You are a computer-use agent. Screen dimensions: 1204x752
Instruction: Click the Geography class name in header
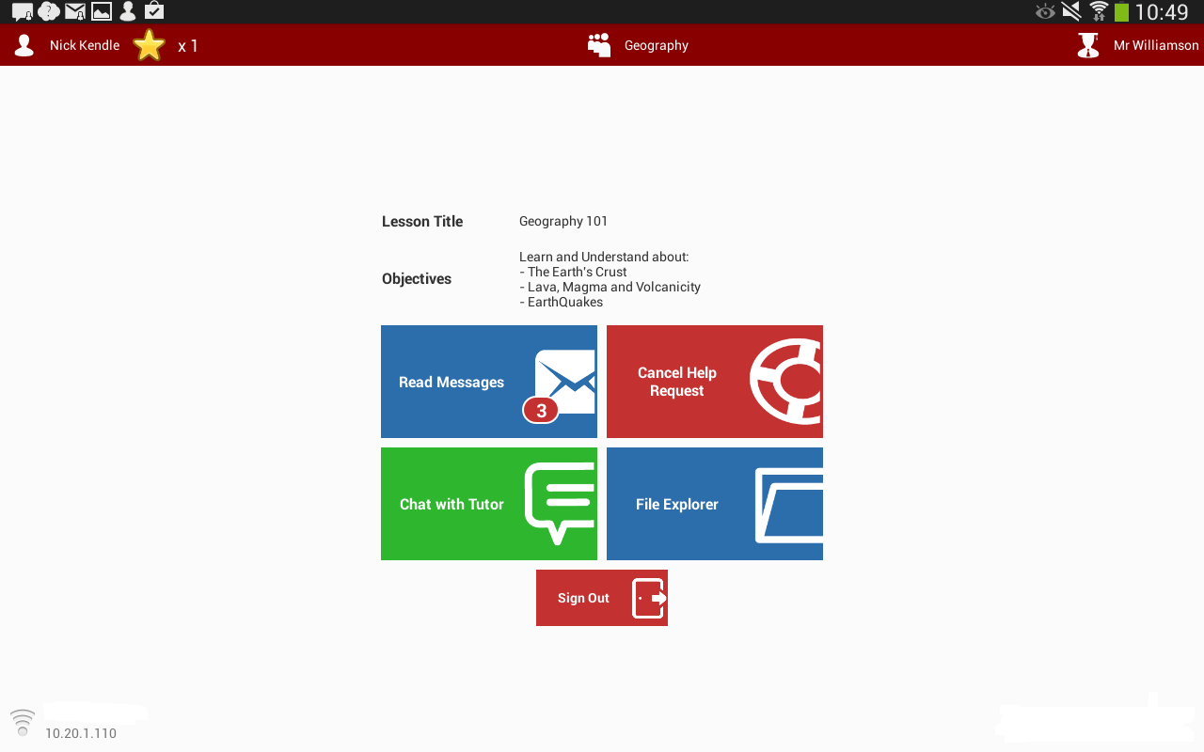657,45
